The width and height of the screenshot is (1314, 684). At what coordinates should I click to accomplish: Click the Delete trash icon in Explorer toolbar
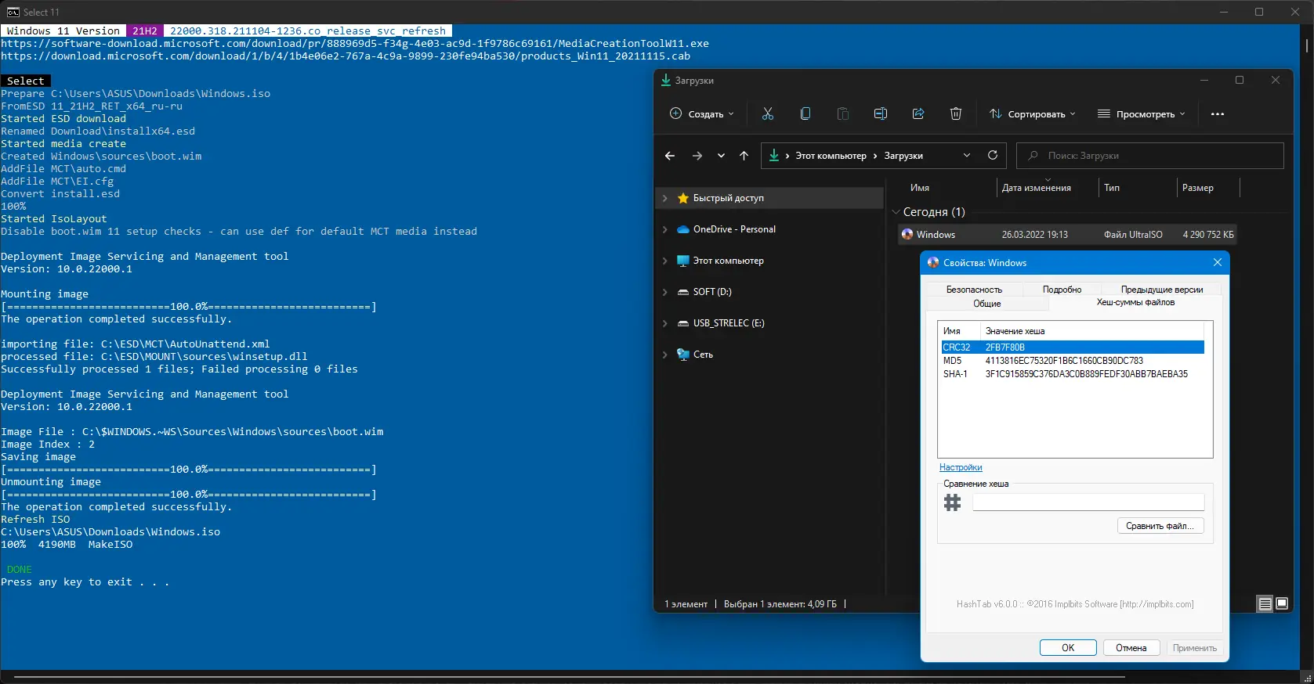tap(956, 113)
